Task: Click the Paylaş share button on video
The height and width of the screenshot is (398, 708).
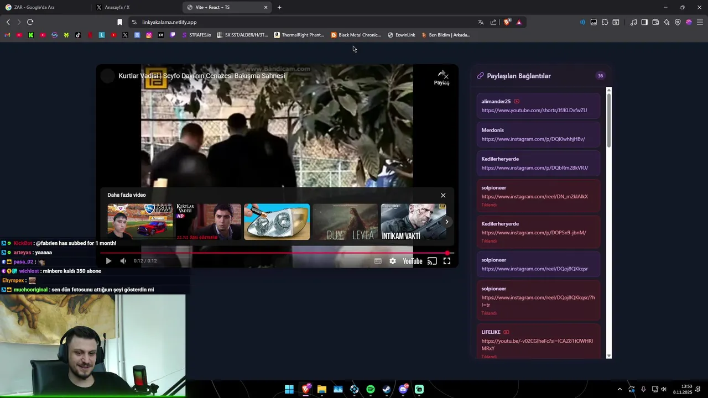Action: pyautogui.click(x=441, y=78)
